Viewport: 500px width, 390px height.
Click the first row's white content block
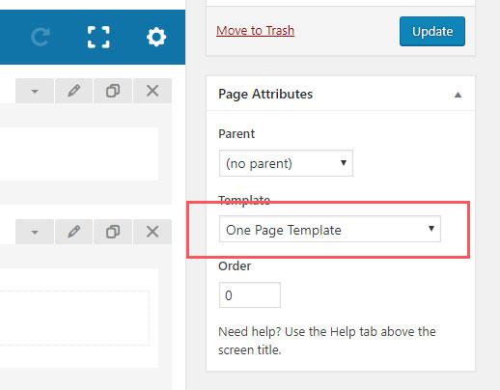tap(79, 153)
